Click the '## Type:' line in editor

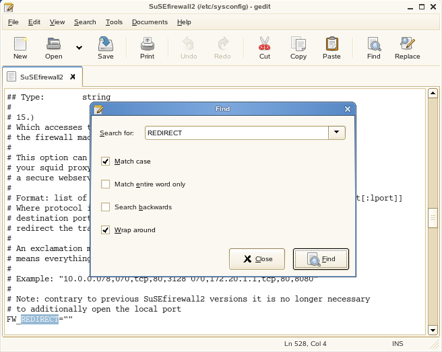point(59,97)
